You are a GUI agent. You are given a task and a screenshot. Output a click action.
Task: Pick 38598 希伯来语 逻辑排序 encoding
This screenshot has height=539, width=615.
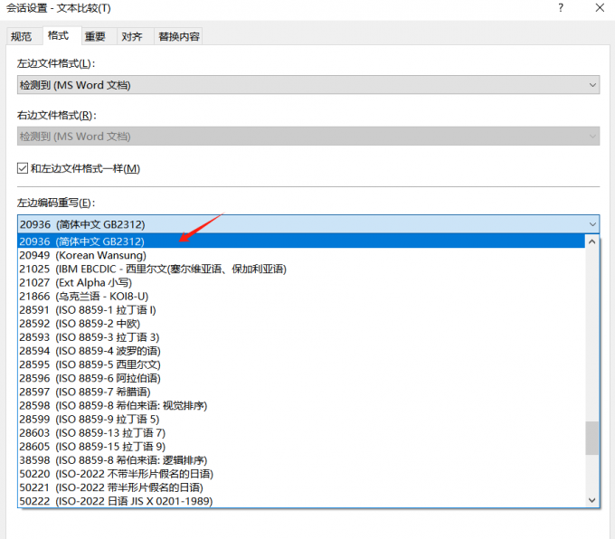coord(301,460)
